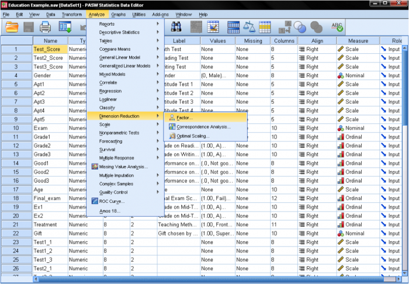This screenshot has width=409, height=284.
Task: Click the Spell Check ABC icon
Action: 337,27
